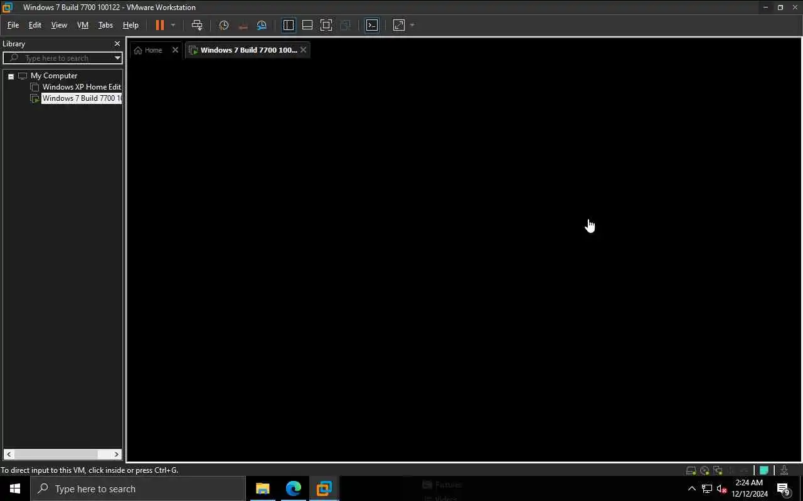This screenshot has height=501, width=803.
Task: Click the CD/DVD drive status icon
Action: (x=705, y=470)
